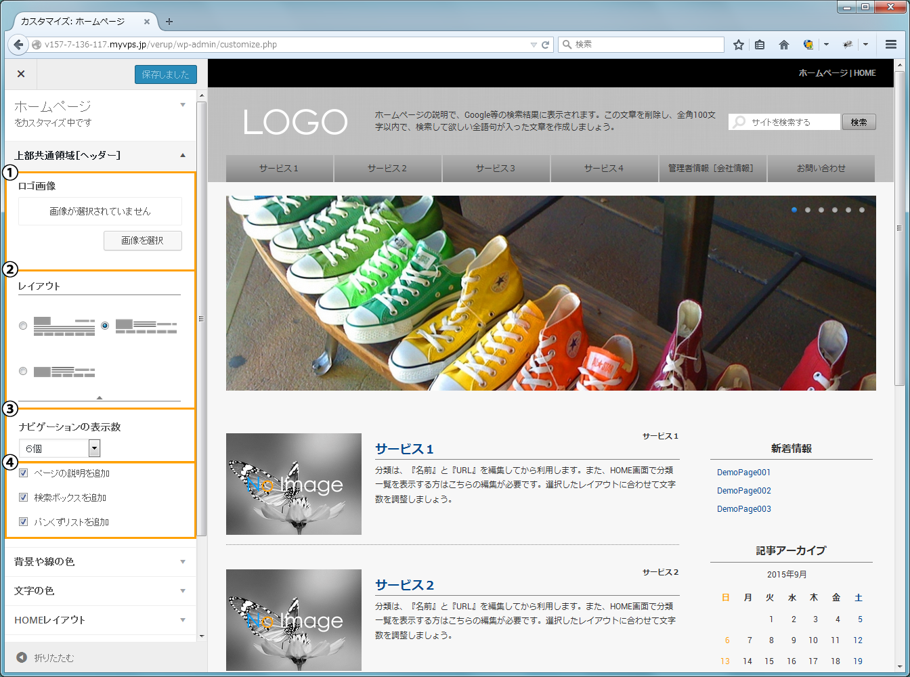Click the bookmark star icon
The width and height of the screenshot is (910, 677).
pos(739,45)
